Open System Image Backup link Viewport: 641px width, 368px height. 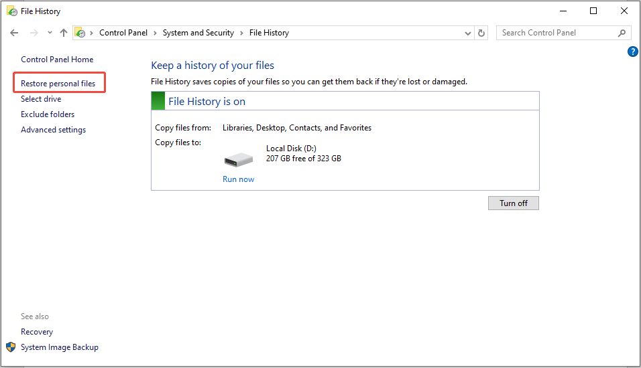coord(59,347)
